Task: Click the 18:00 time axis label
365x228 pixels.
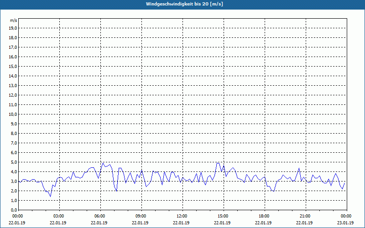Action: coord(265,216)
